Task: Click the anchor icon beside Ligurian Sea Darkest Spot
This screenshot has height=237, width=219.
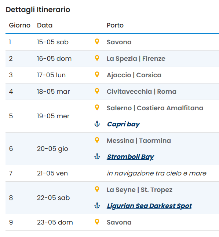Action: click(97, 205)
